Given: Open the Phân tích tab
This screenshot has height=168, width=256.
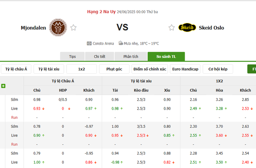Looking at the screenshot, I should click(130, 56).
